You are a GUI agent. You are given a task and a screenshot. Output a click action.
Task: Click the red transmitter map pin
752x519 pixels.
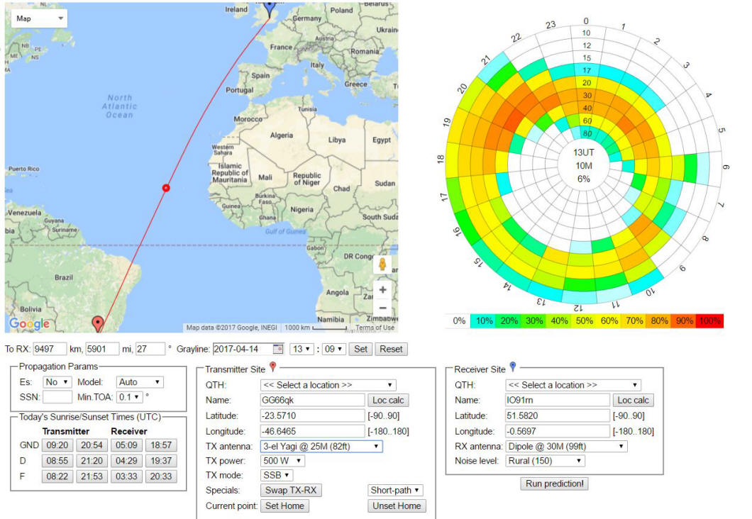tap(98, 323)
